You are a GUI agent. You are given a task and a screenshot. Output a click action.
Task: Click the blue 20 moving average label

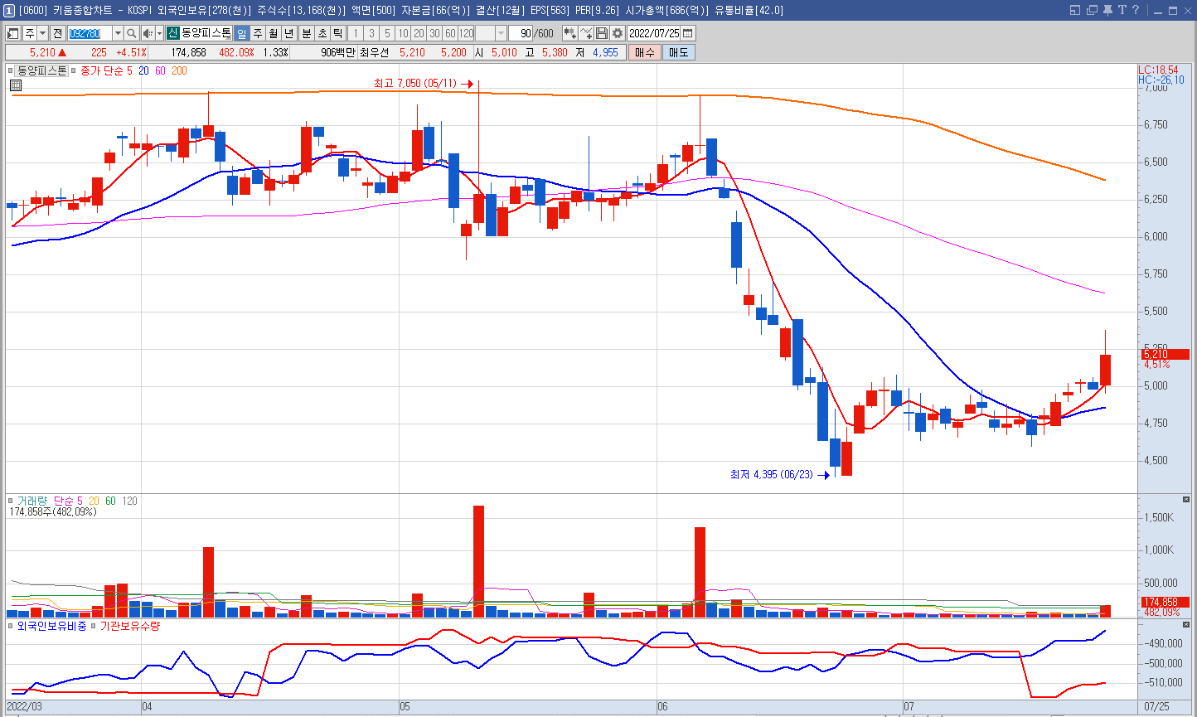pos(144,71)
